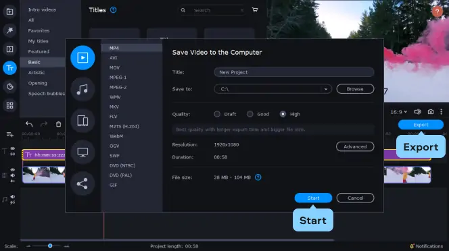Open the stickers clock sidebar icon
Screen dimensions: 449x251
pos(9,86)
